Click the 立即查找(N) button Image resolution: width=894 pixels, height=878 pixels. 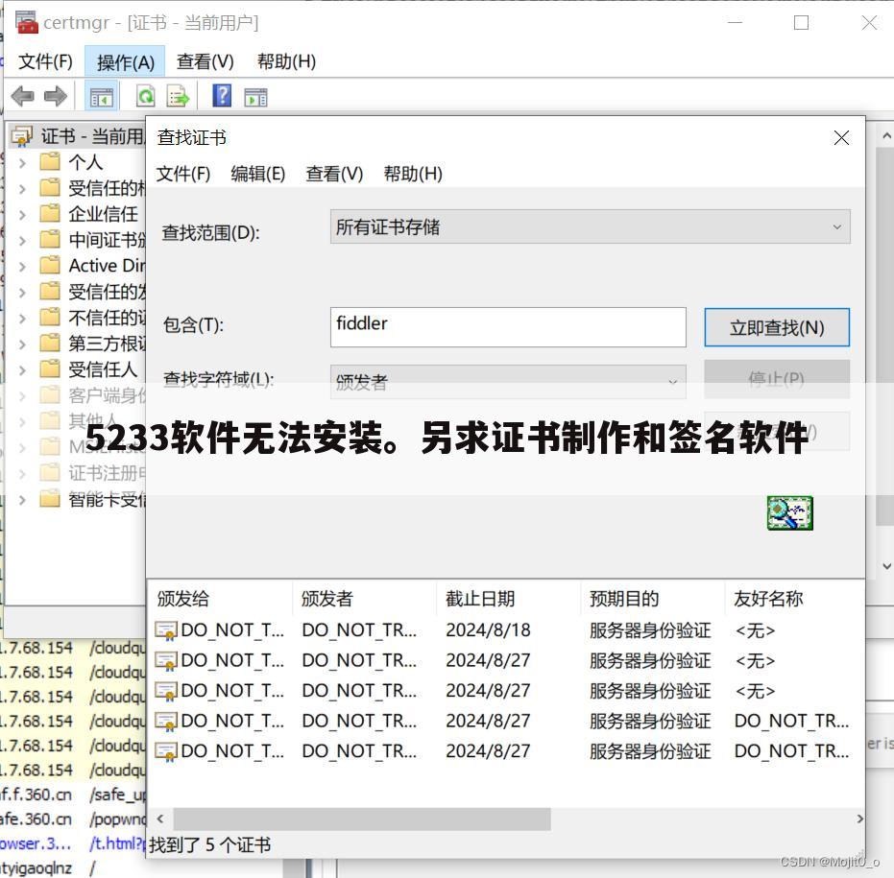[x=777, y=327]
